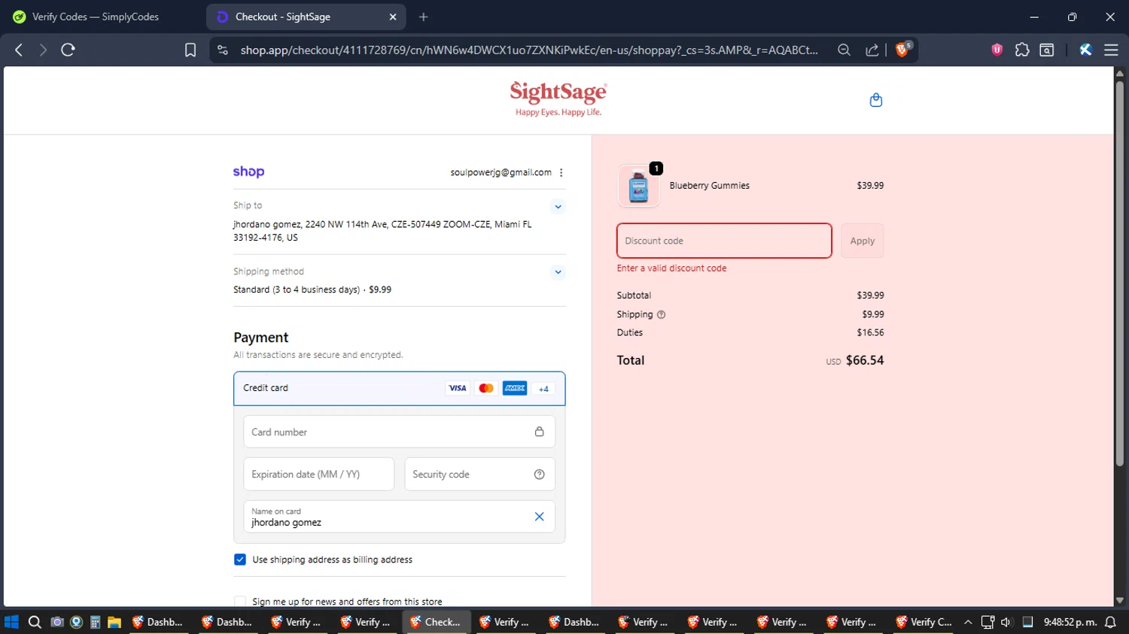
Task: Select the Credit card payment option
Action: coord(399,388)
